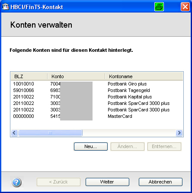
Task: Add a new account with Neu... button
Action: click(91, 146)
